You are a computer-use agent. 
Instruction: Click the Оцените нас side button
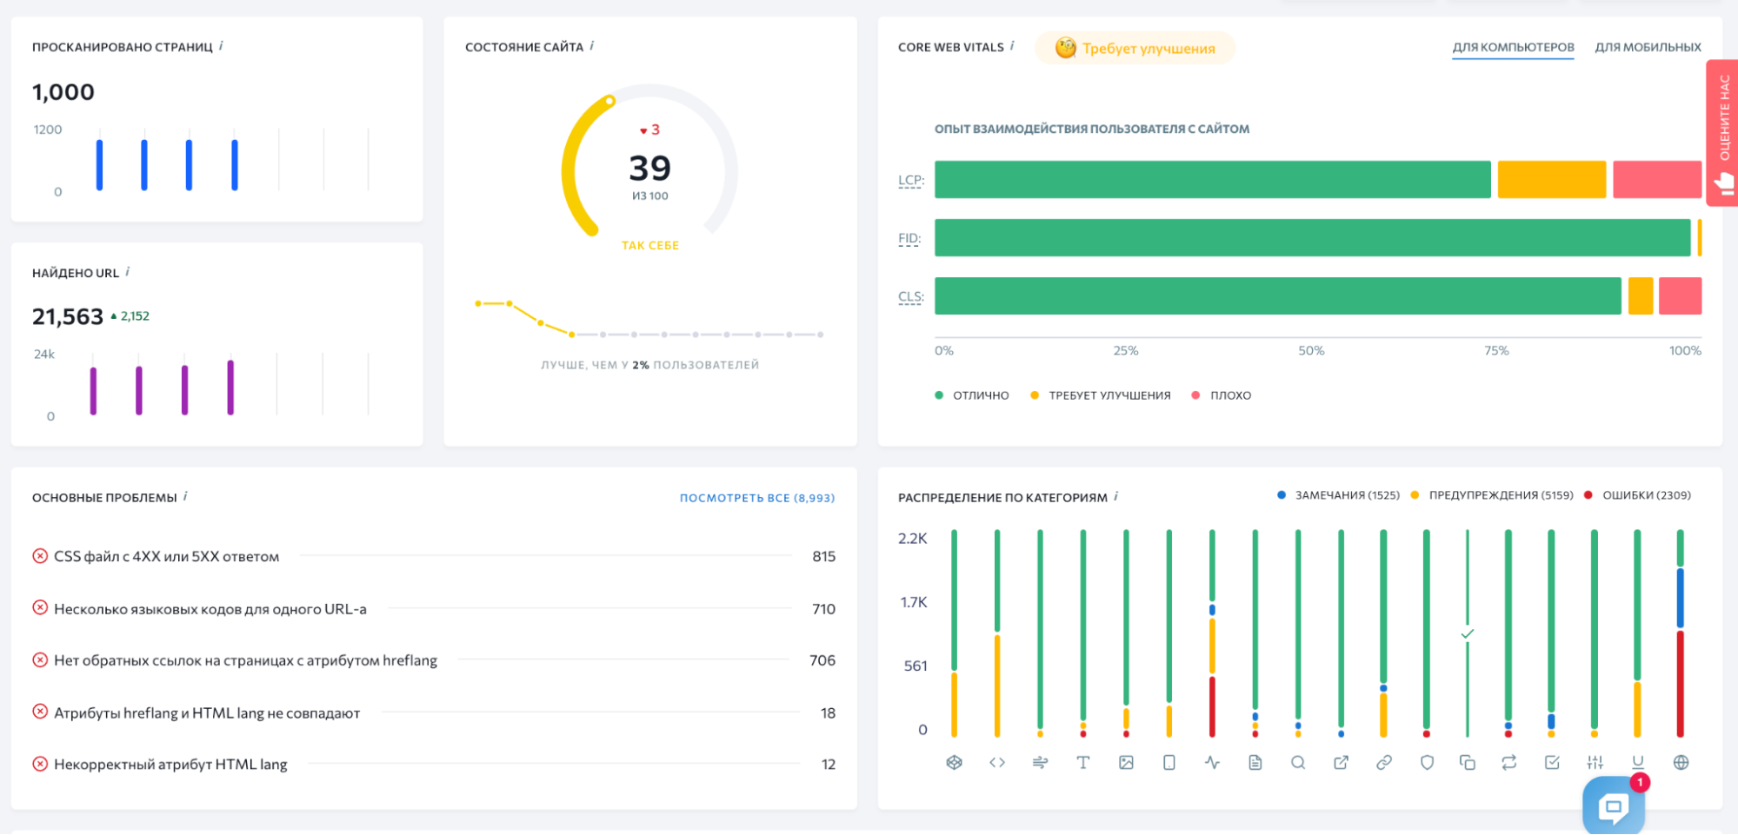point(1722,132)
